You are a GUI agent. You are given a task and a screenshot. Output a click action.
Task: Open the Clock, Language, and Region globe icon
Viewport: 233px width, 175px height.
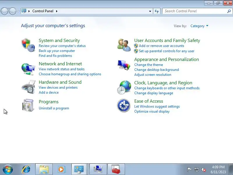point(124,87)
